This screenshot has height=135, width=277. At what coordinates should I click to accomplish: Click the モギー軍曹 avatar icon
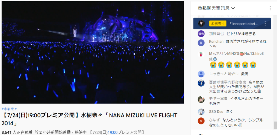(201, 99)
